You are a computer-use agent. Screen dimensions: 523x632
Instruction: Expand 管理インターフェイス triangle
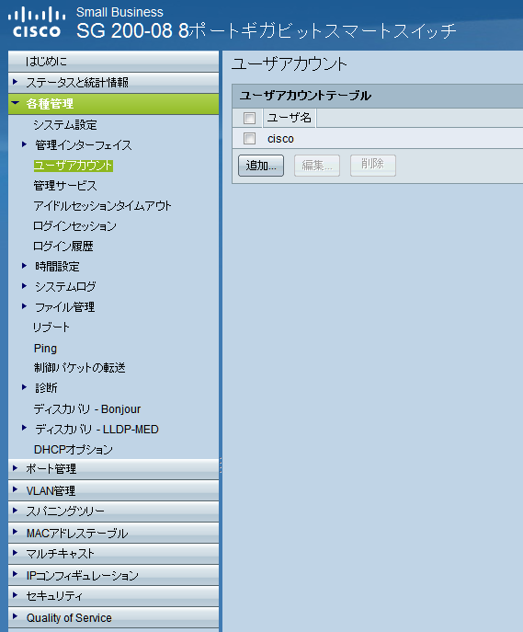click(x=24, y=144)
